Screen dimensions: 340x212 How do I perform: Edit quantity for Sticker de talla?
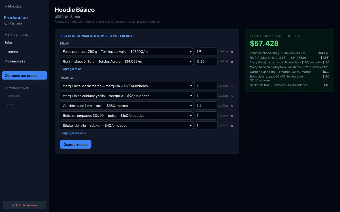[206, 126]
